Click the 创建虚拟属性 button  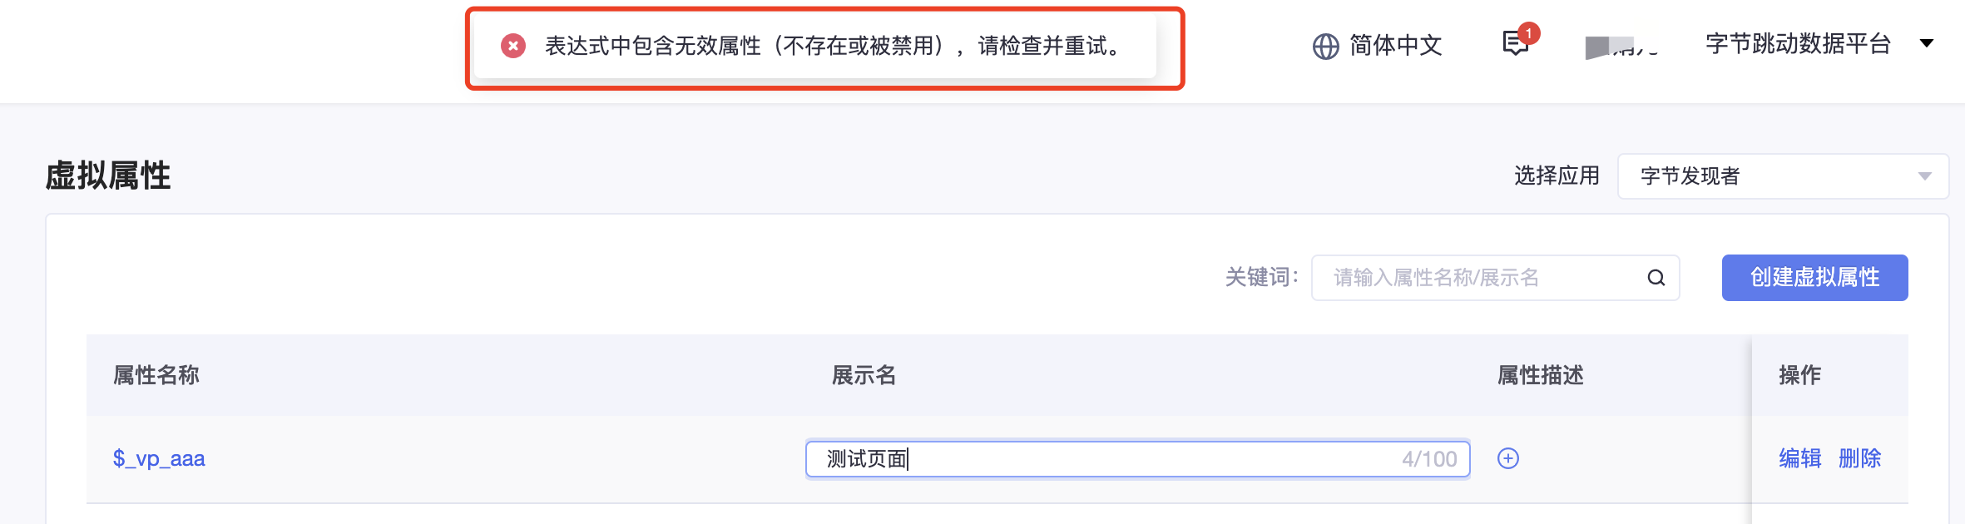(x=1814, y=278)
